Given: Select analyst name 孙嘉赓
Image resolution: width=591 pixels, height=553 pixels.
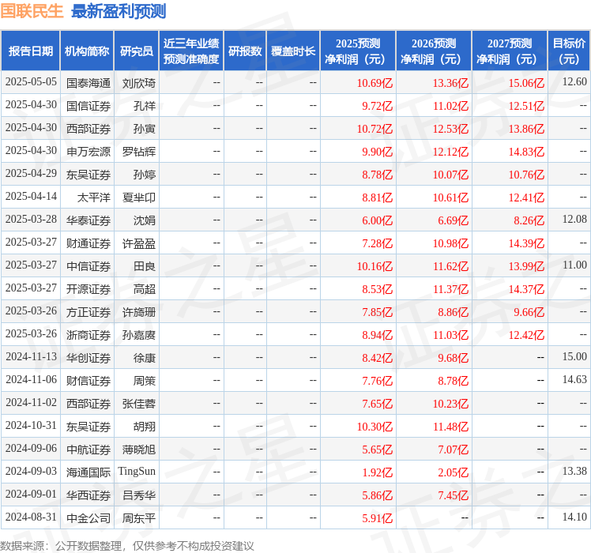Looking at the screenshot, I should 139,335.
